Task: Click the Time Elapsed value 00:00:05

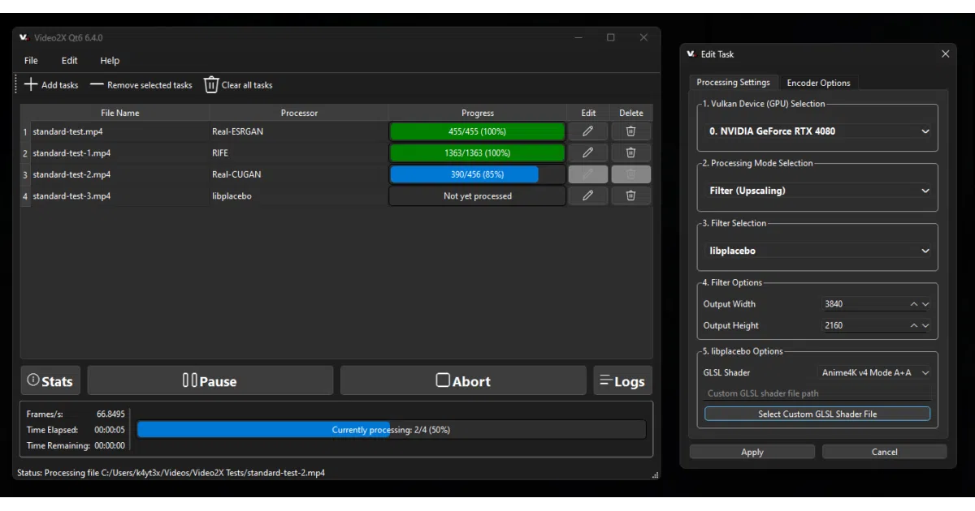Action: point(110,430)
